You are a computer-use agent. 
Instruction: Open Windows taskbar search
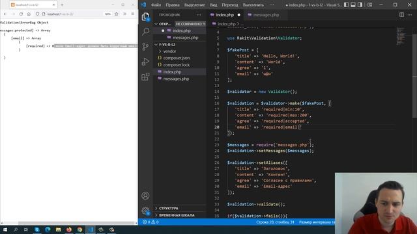16,229
